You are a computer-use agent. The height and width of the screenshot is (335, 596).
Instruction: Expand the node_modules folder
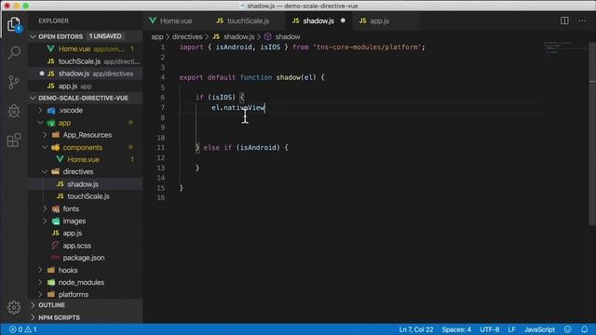coord(41,282)
